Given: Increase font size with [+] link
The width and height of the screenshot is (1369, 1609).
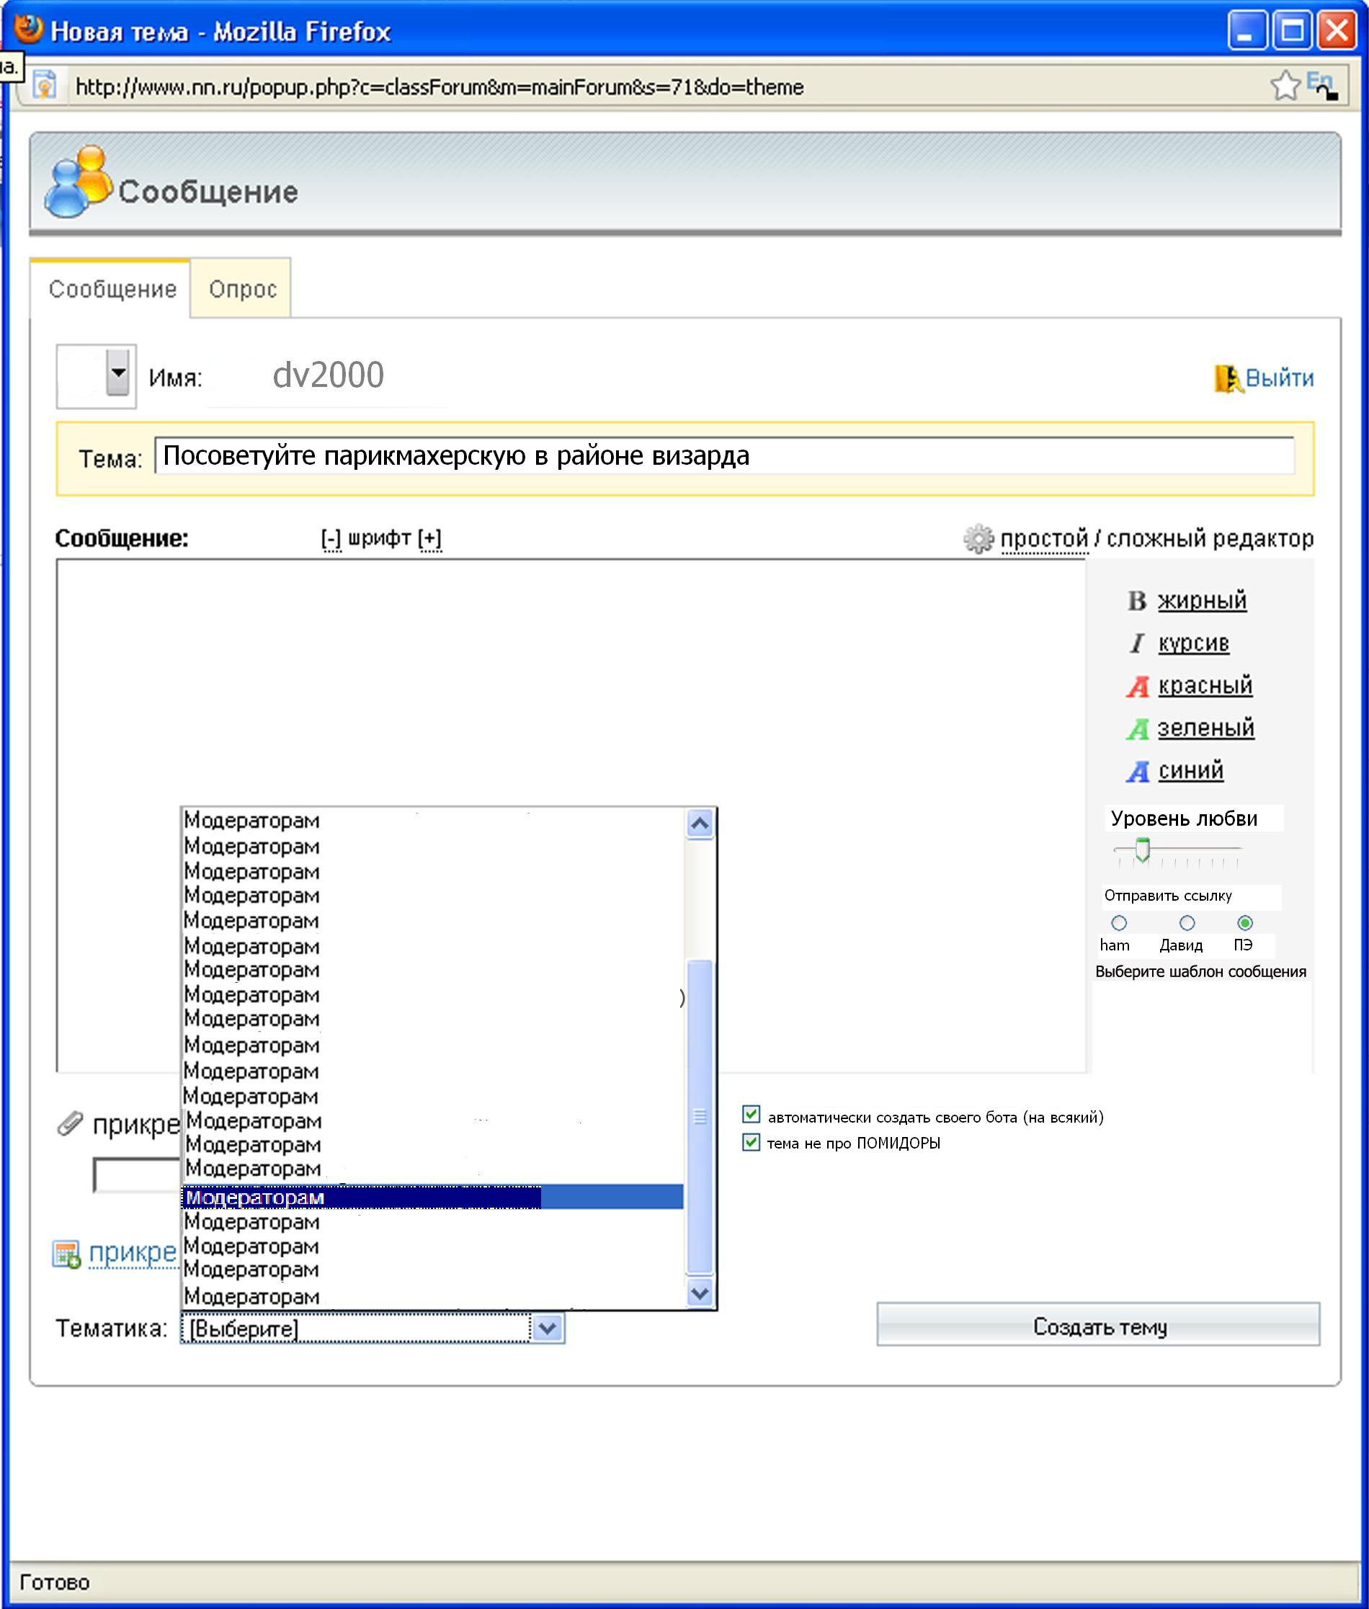Looking at the screenshot, I should pyautogui.click(x=430, y=539).
